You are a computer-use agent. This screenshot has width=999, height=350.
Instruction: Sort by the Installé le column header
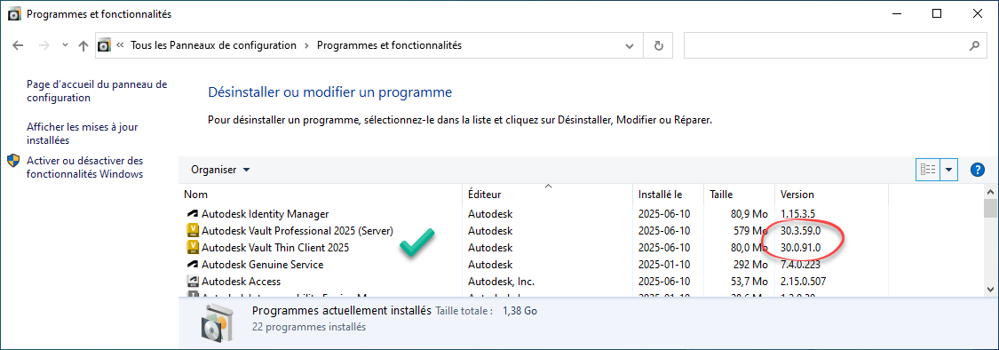[x=669, y=195]
